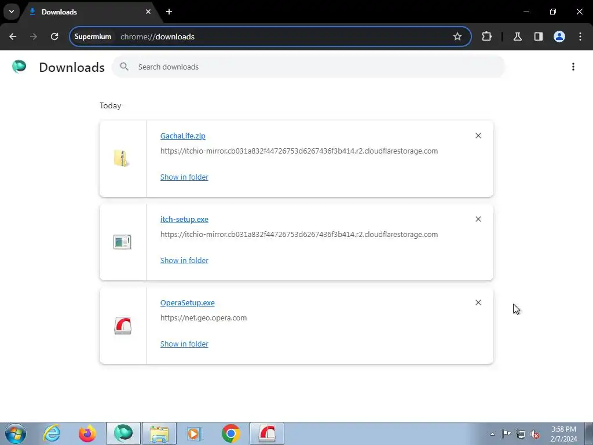Expand the tab search dropdown arrow

click(x=12, y=12)
